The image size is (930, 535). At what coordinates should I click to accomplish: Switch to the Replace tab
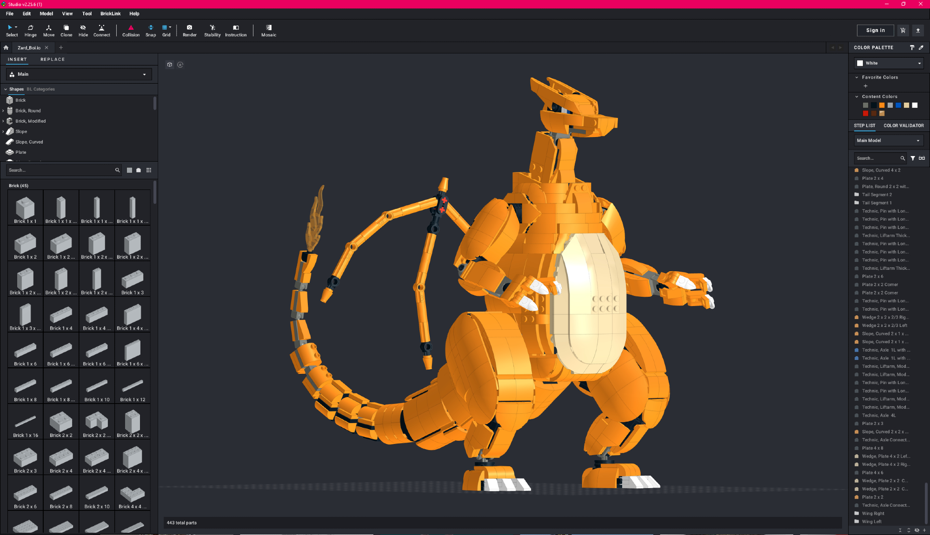pyautogui.click(x=53, y=59)
